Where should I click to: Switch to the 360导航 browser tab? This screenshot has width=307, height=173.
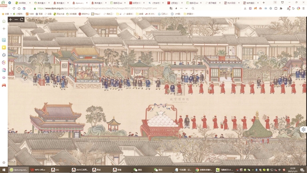click(x=22, y=3)
